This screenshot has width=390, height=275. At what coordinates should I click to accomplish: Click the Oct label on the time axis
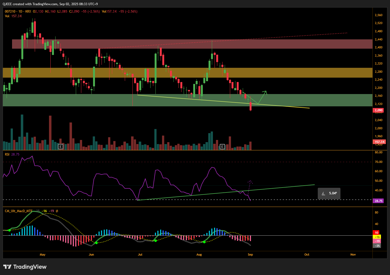tap(307, 254)
